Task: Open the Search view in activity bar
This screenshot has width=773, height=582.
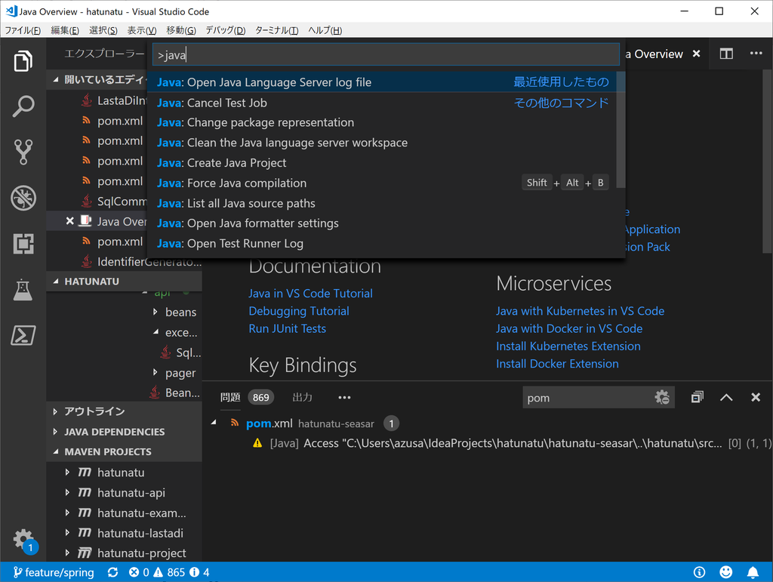Action: pos(23,106)
